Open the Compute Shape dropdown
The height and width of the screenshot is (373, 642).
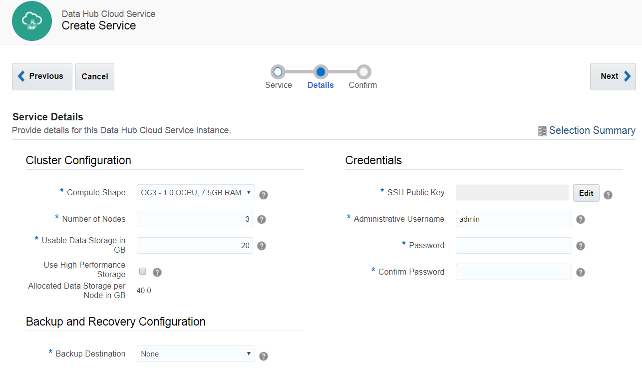[195, 192]
